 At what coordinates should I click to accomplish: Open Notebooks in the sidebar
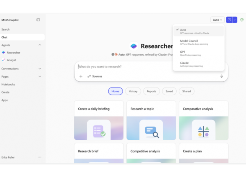pos(8,84)
